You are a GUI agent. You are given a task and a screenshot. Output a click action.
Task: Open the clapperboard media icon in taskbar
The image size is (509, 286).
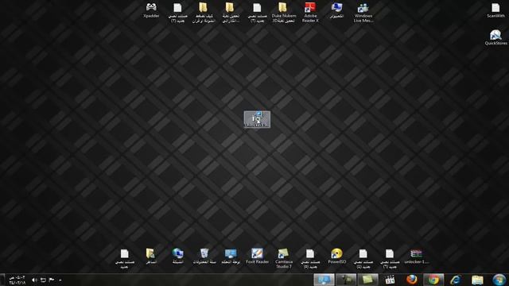coord(390,280)
